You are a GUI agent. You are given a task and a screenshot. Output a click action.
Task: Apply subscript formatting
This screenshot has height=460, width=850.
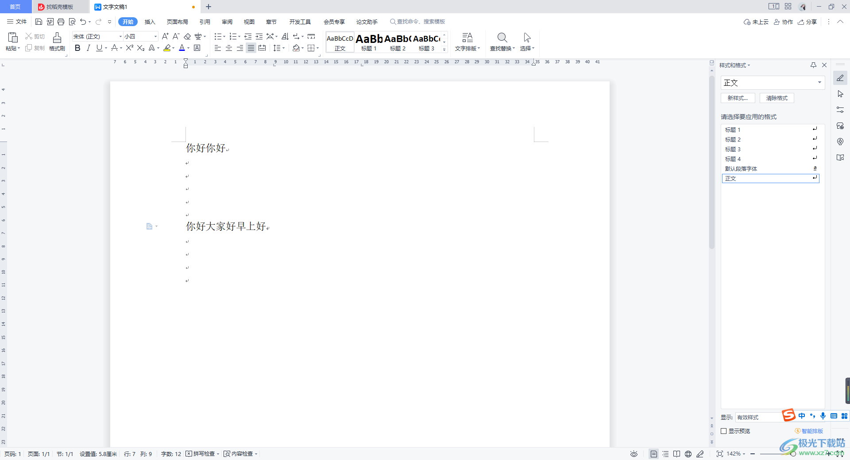pyautogui.click(x=141, y=48)
